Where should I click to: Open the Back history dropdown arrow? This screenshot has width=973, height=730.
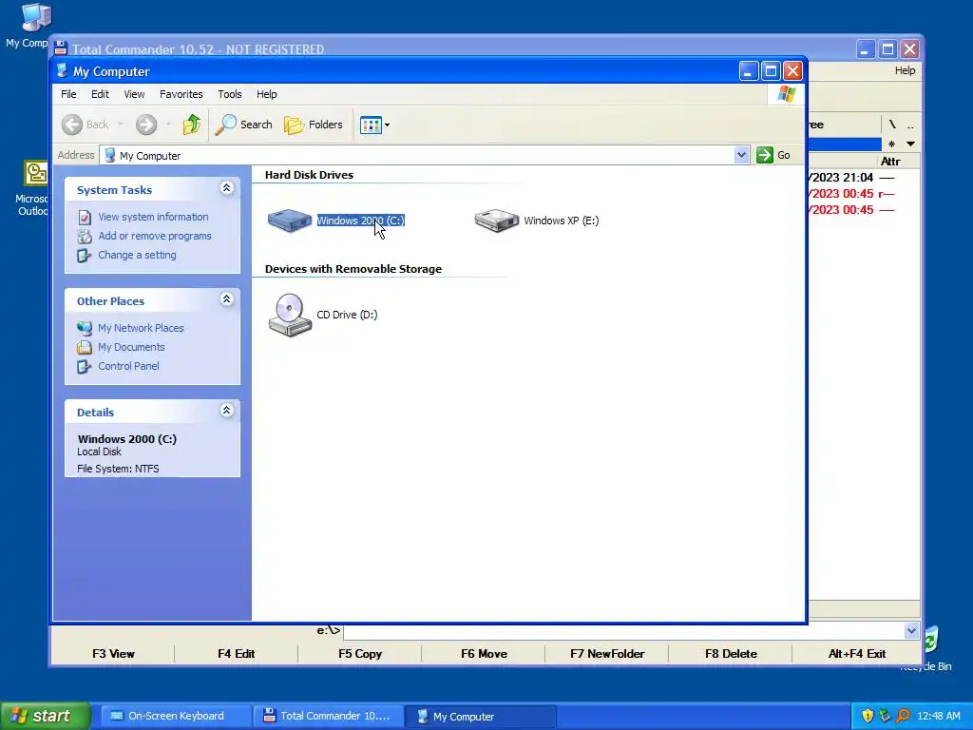(x=121, y=125)
